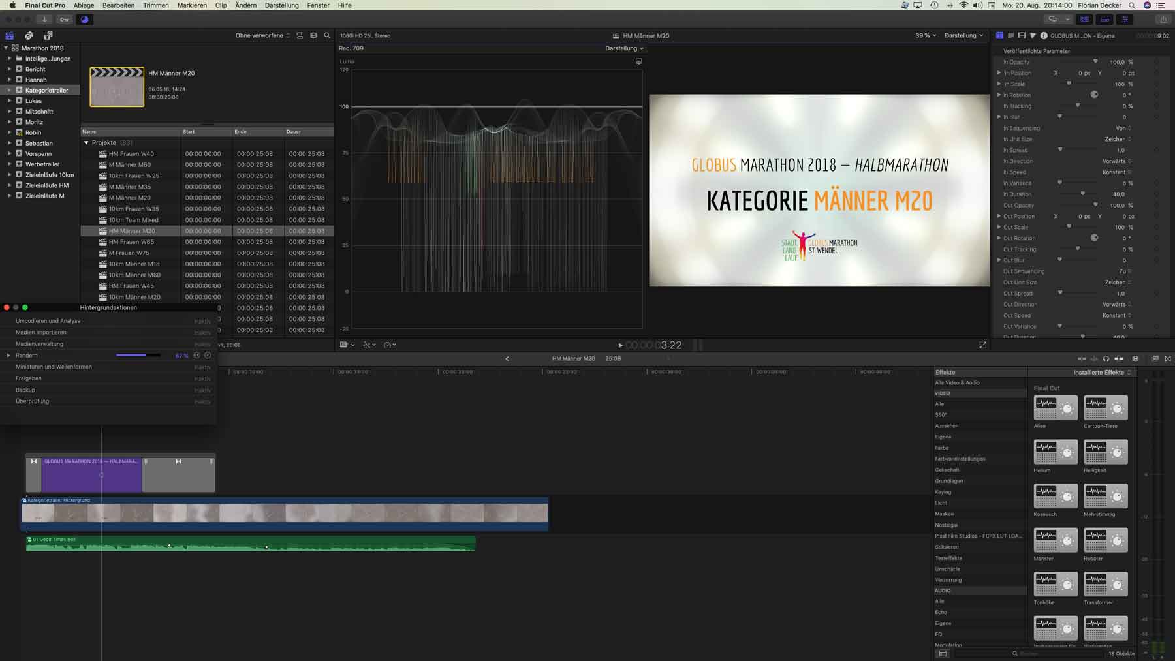Screen dimensions: 1175x661
Task: Select the info inspector icon
Action: 1044,36
